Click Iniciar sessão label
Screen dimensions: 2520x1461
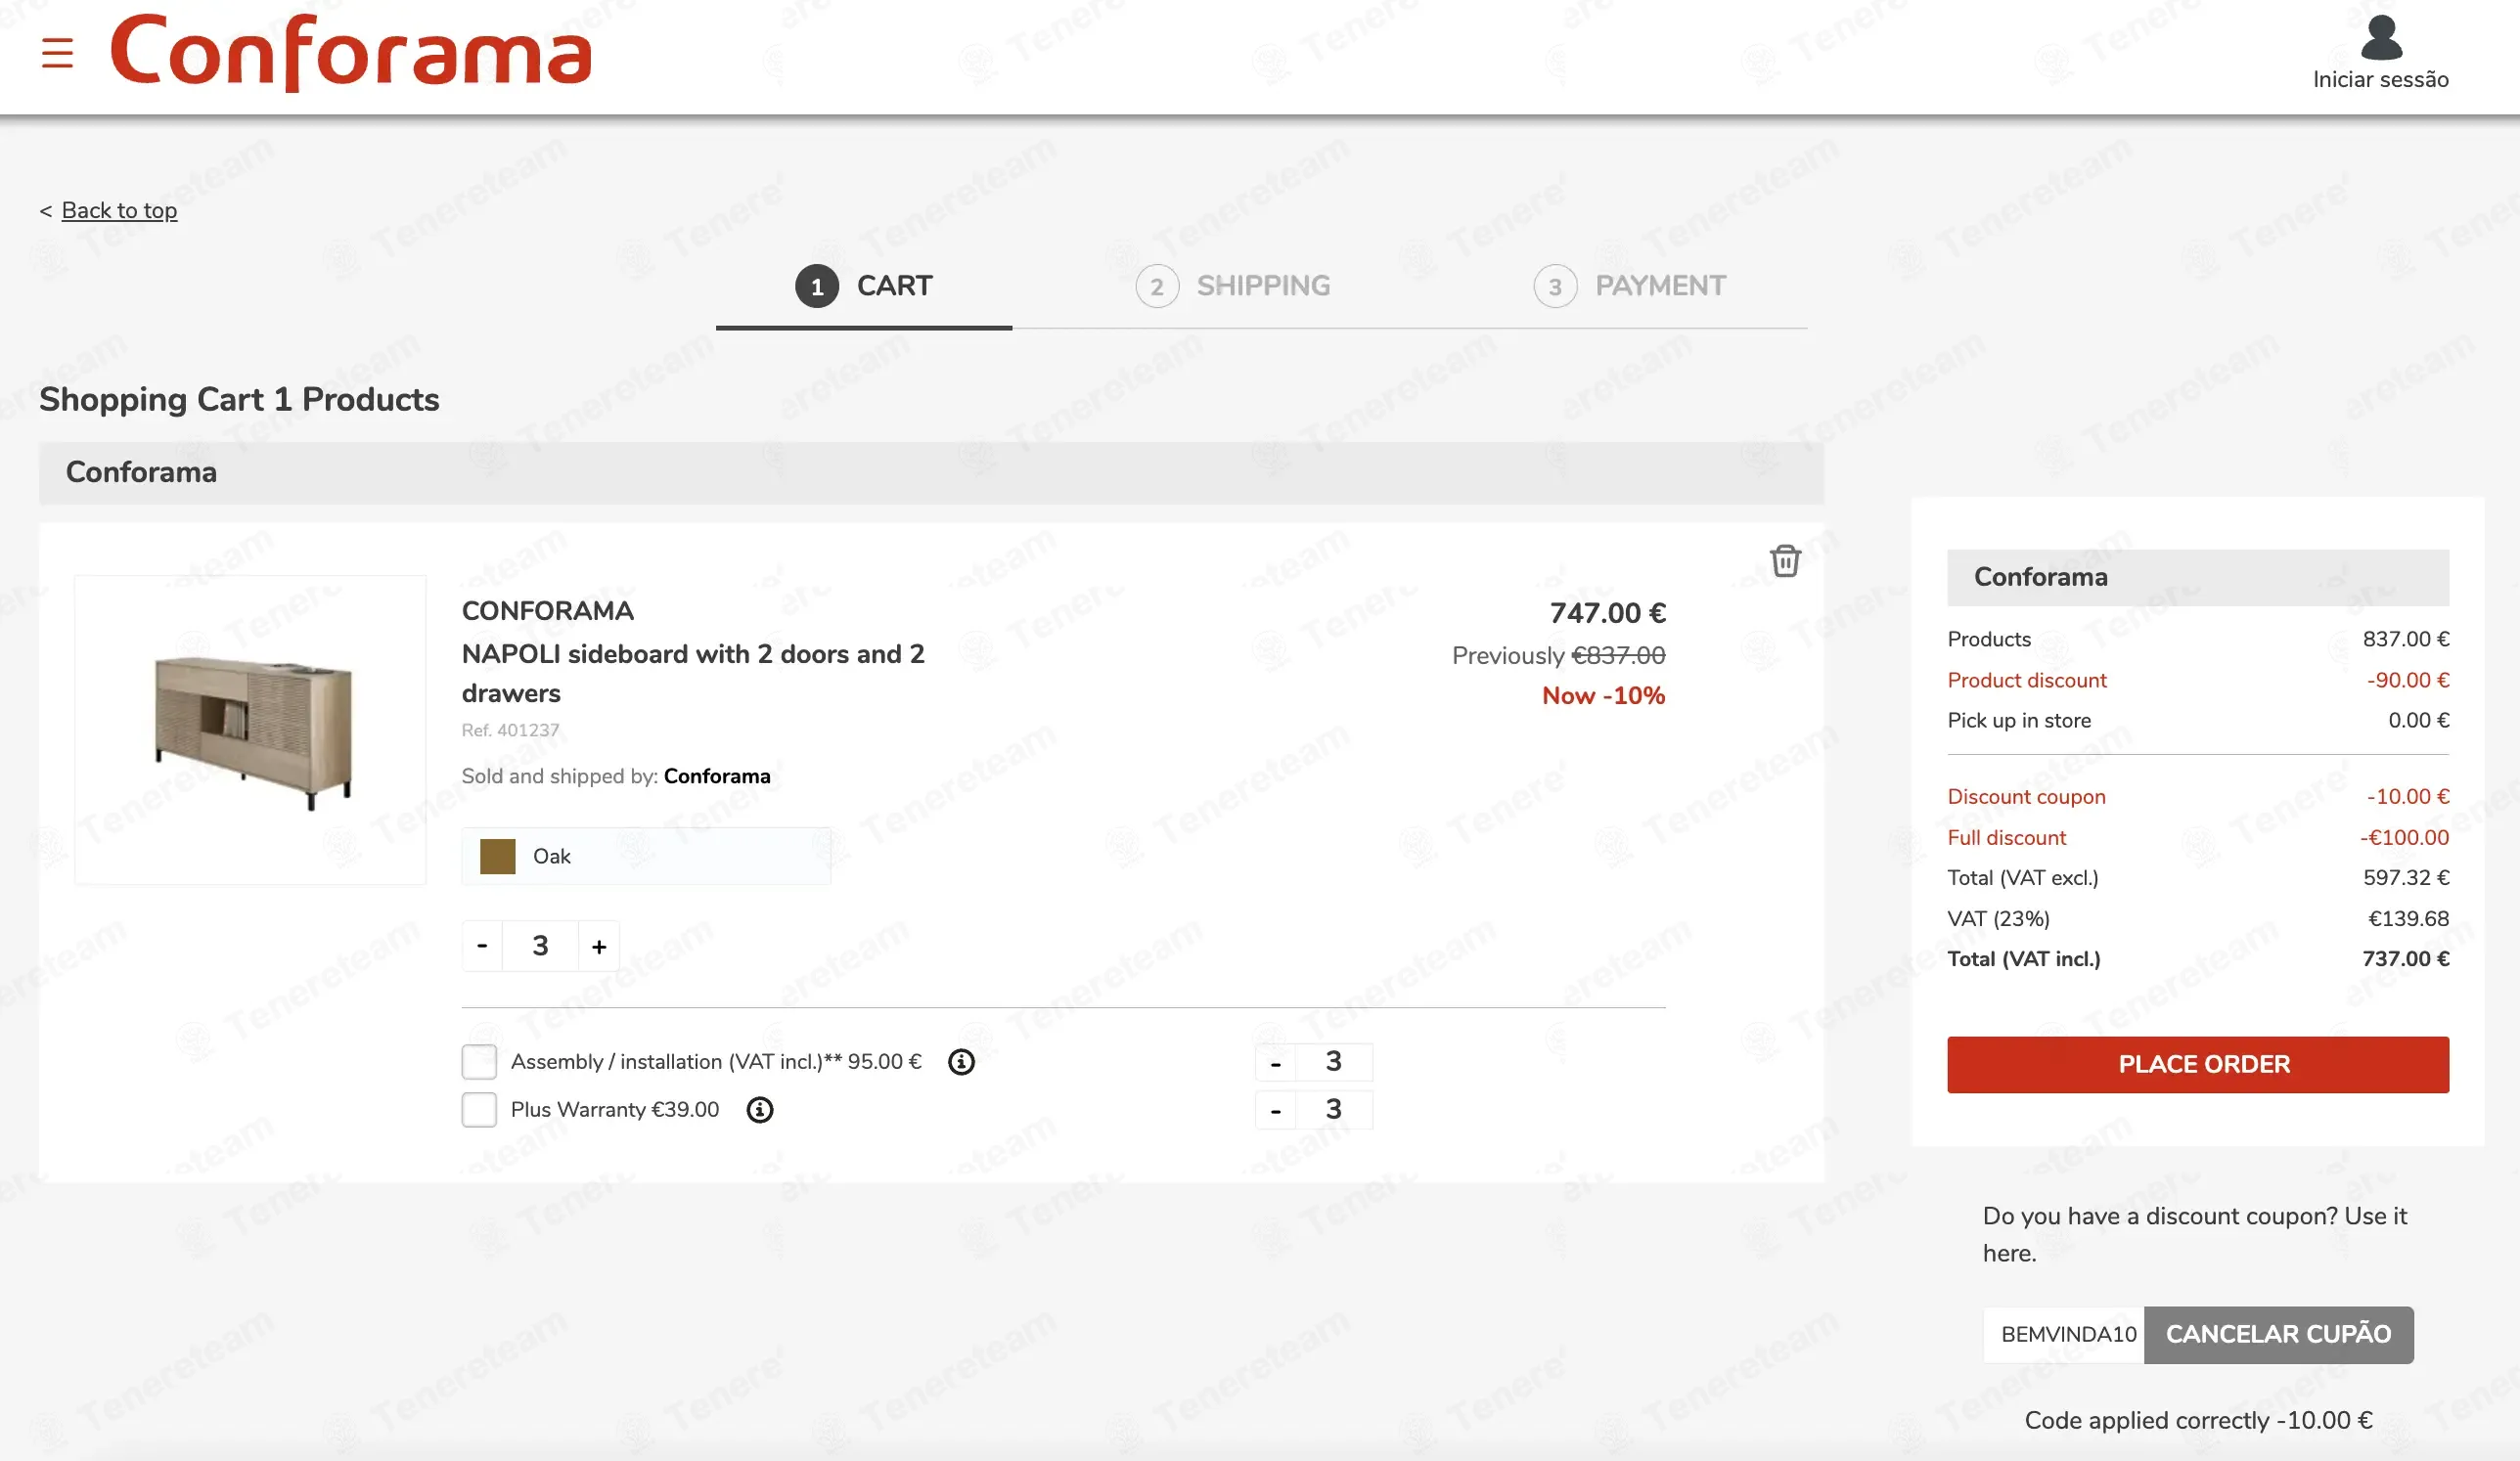(2380, 80)
